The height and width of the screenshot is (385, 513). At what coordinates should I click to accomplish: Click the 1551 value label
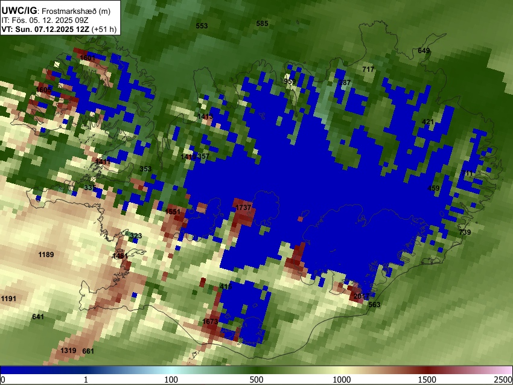click(x=173, y=212)
